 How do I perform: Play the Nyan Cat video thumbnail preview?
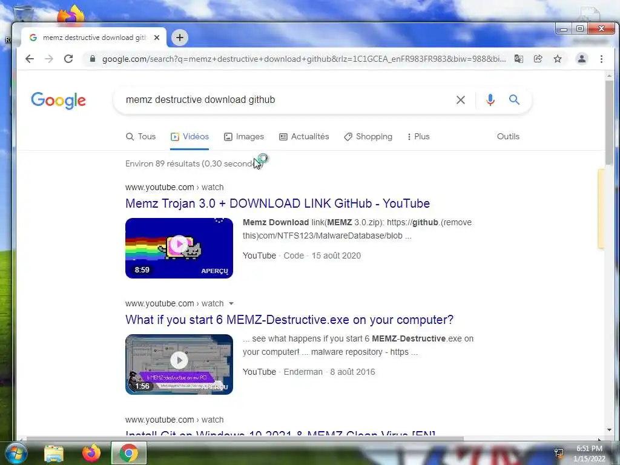(x=179, y=248)
